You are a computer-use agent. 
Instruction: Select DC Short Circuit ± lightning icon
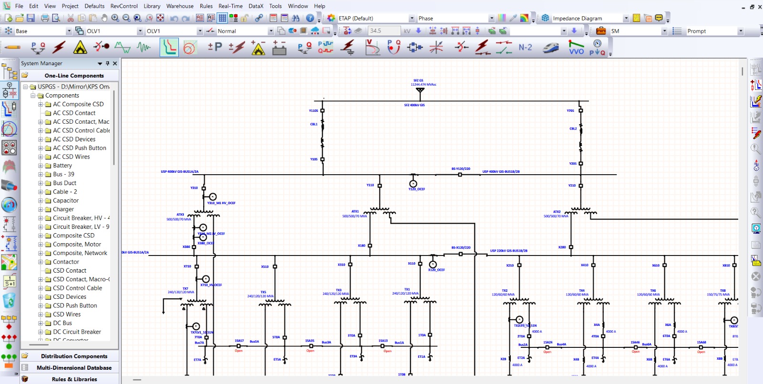(x=237, y=48)
